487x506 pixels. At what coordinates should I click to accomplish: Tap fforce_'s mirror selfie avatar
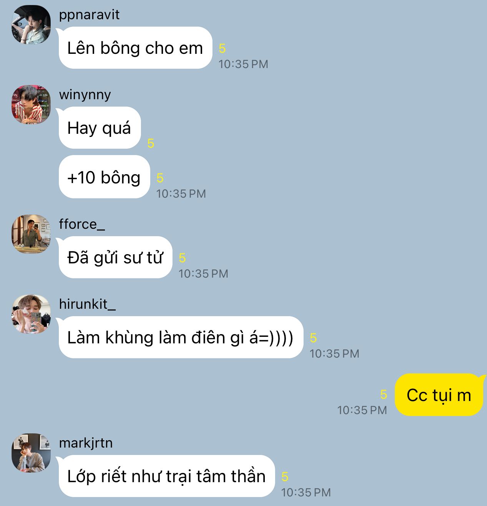(x=31, y=234)
